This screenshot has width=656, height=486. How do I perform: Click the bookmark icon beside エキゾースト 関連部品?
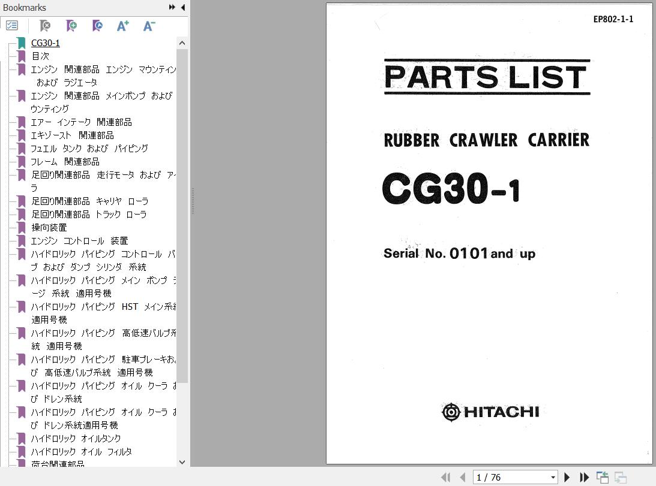pyautogui.click(x=22, y=135)
